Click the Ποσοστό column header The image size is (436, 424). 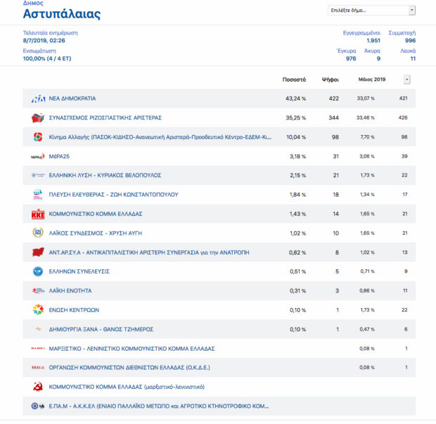[x=294, y=79]
